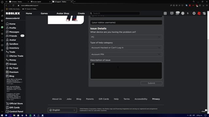This screenshot has width=209, height=117.
Task: Open the Accessibility footer link
Action: tap(141, 99)
